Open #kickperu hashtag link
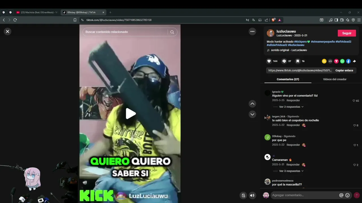 point(302,42)
